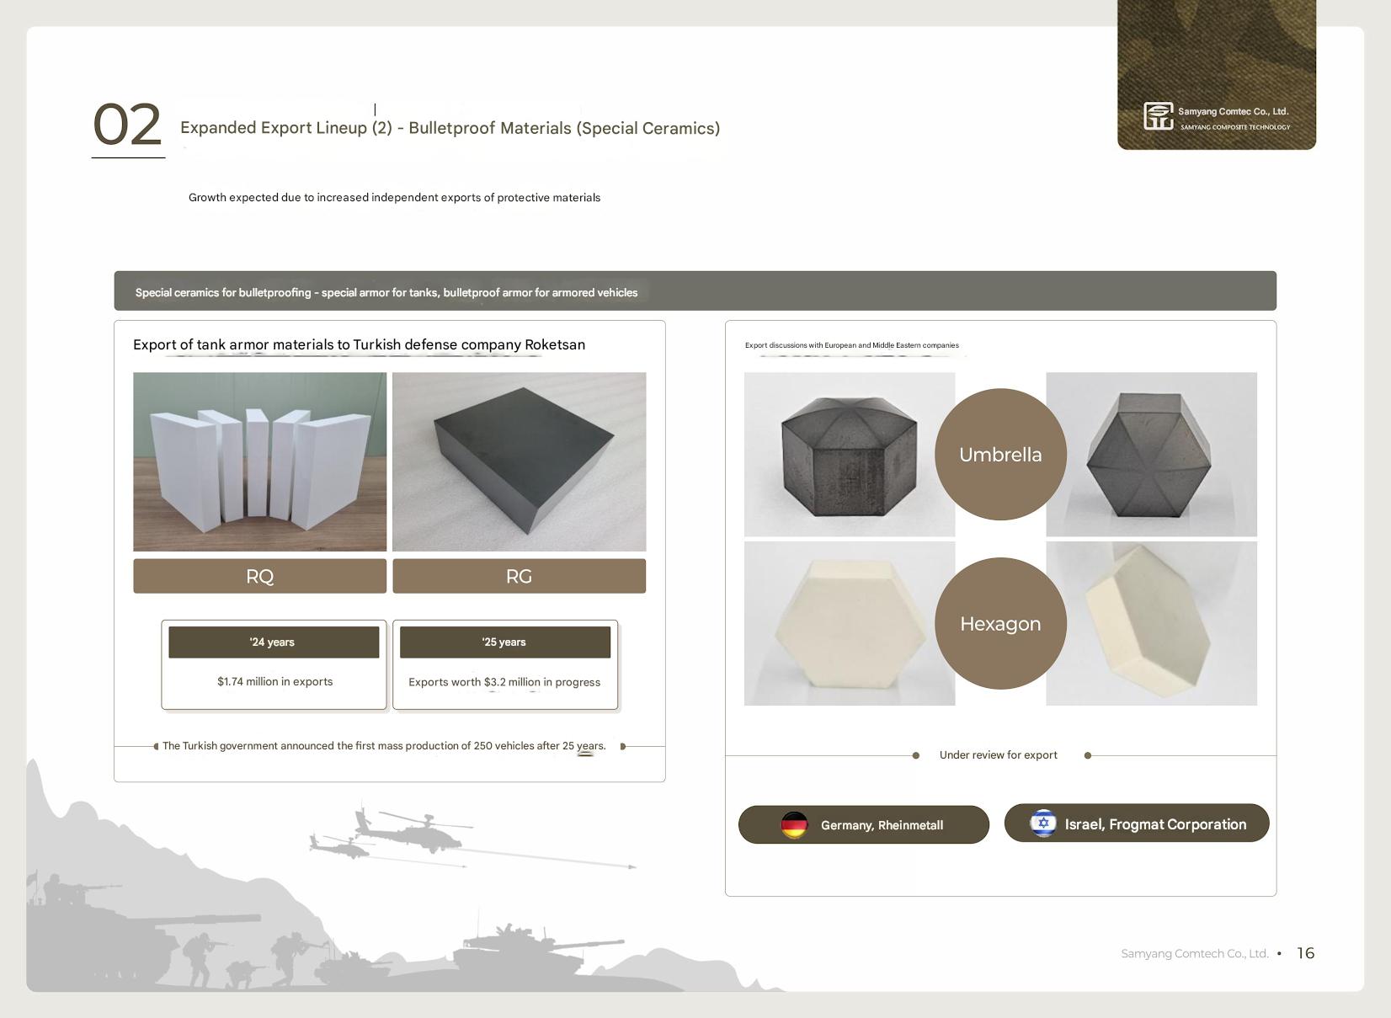Click "$1.74 million in exports" text
This screenshot has width=1391, height=1018.
[275, 682]
